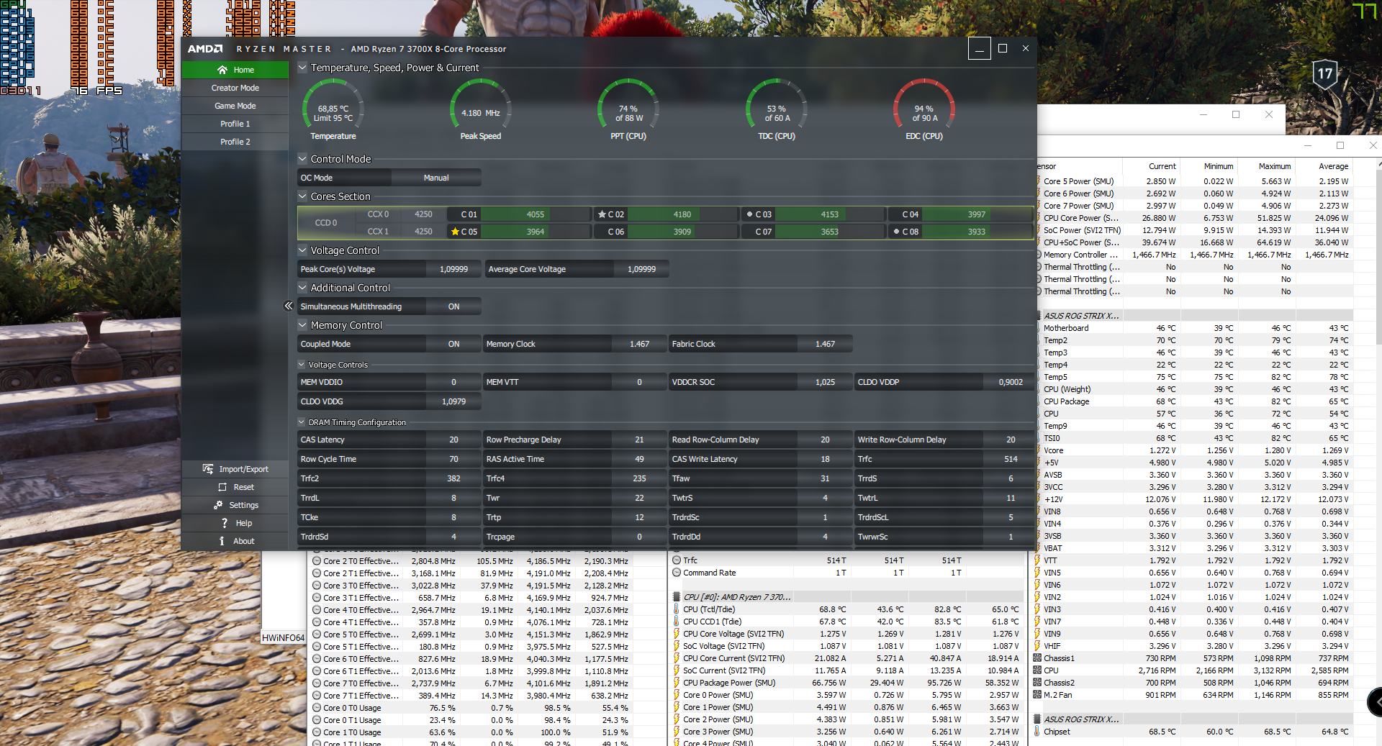Viewport: 1382px width, 746px height.
Task: Toggle Coupled Mode ON setting
Action: click(453, 344)
